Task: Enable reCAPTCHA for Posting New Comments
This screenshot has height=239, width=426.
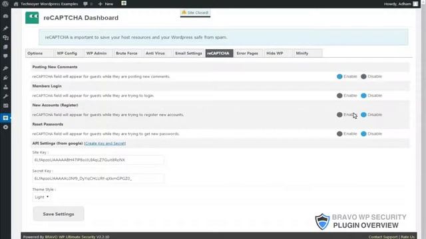Action: pyautogui.click(x=339, y=77)
